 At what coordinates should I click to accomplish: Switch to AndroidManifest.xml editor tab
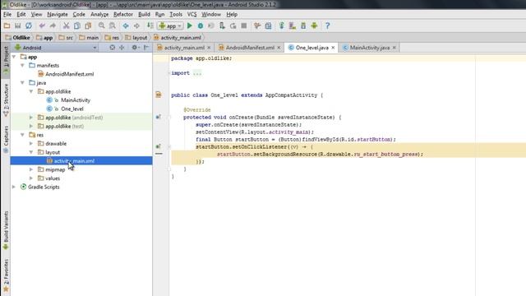tap(250, 48)
